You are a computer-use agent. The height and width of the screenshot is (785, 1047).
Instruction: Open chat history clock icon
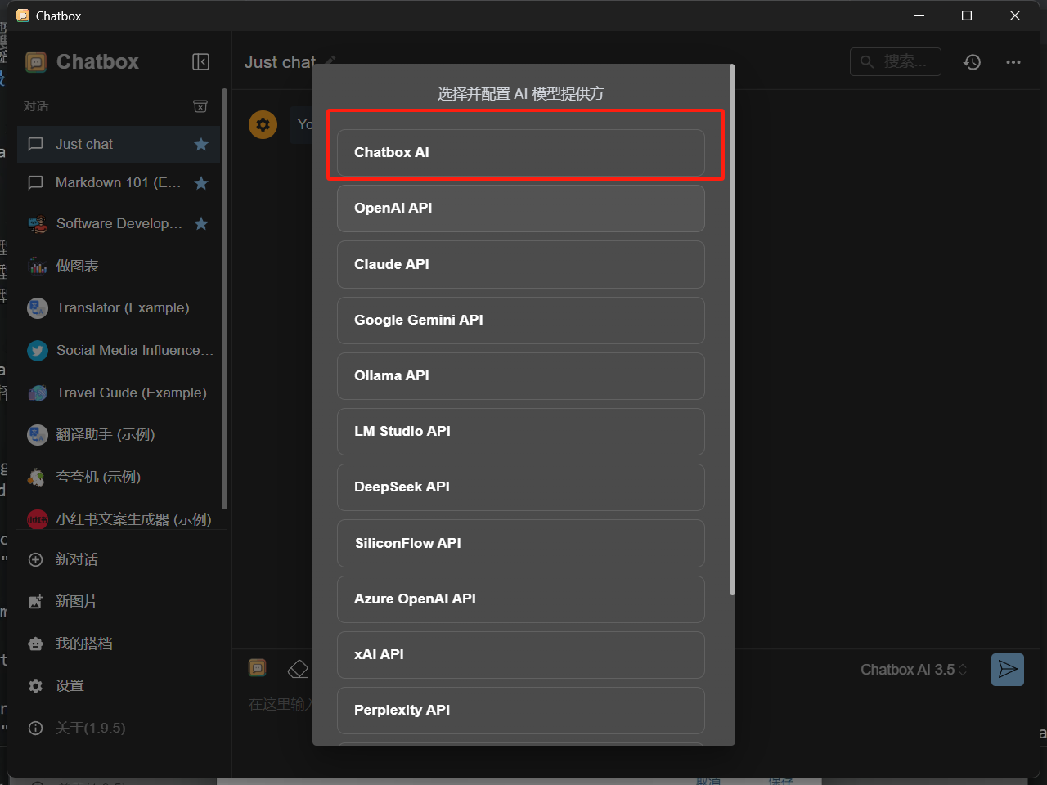tap(972, 62)
